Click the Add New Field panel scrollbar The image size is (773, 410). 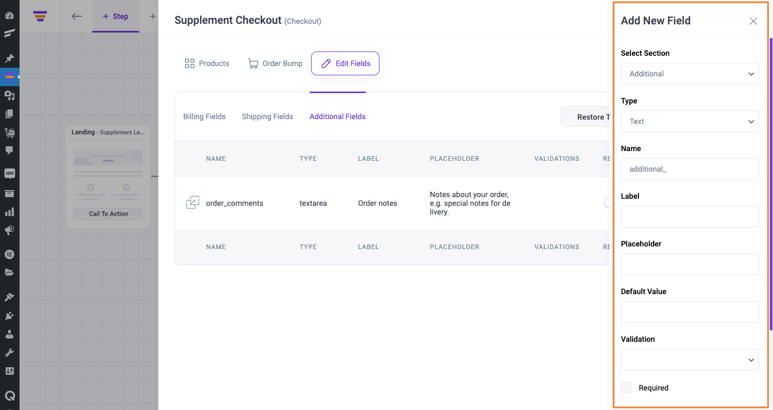(771, 184)
